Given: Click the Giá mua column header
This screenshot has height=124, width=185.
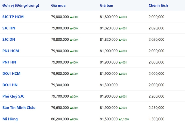Looking at the screenshot, I should [x=58, y=5].
